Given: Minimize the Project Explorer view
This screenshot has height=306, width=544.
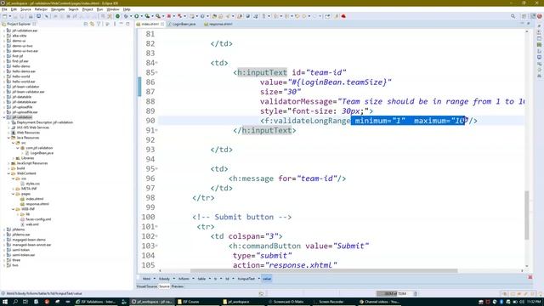Looking at the screenshot, I should pos(121,24).
